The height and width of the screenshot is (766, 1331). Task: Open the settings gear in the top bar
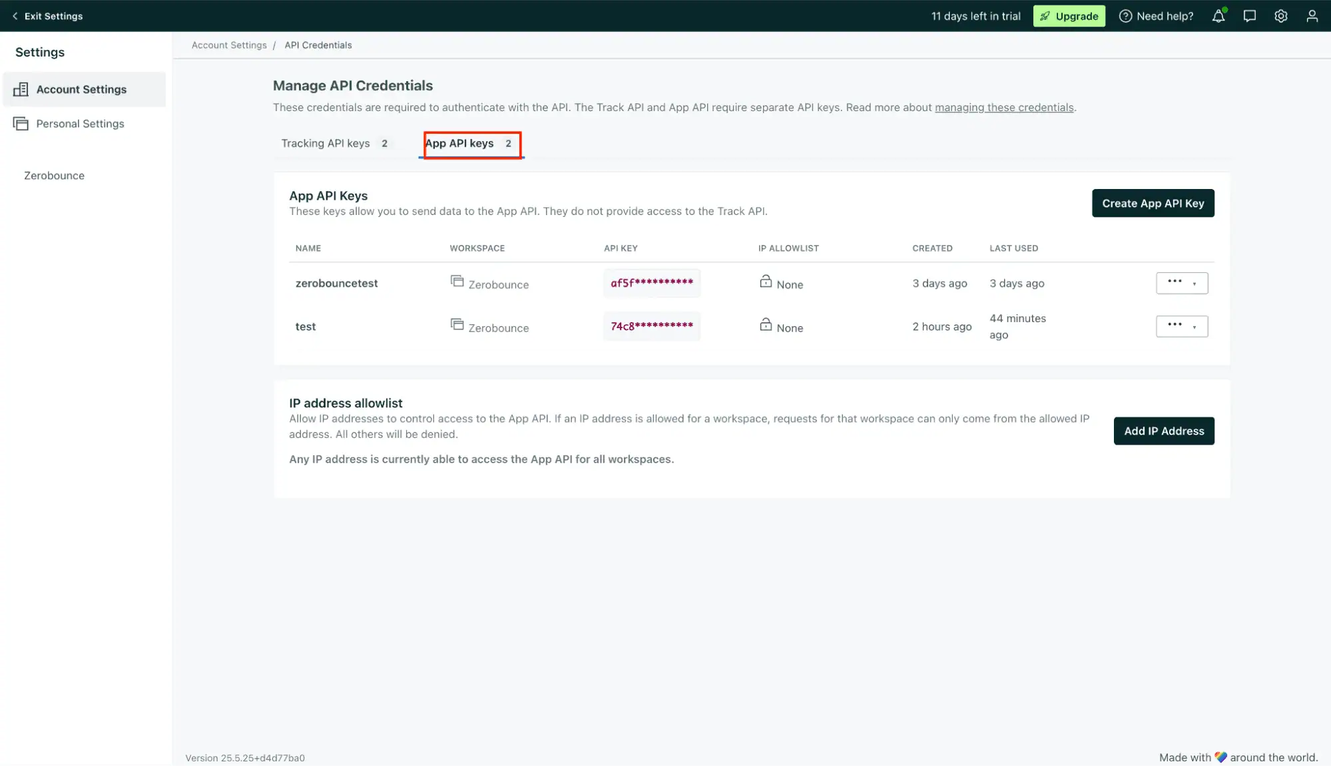pos(1281,16)
